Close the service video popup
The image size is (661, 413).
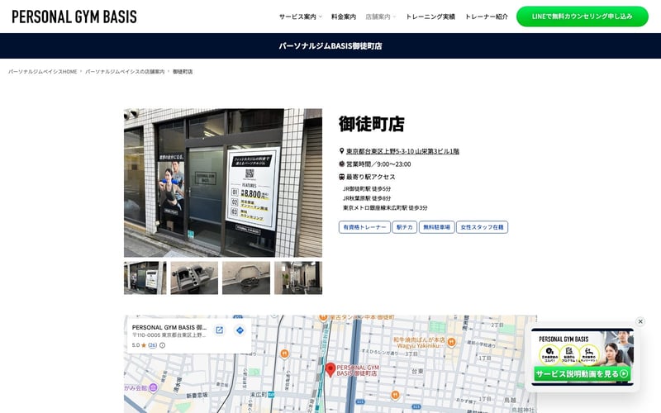[640, 321]
